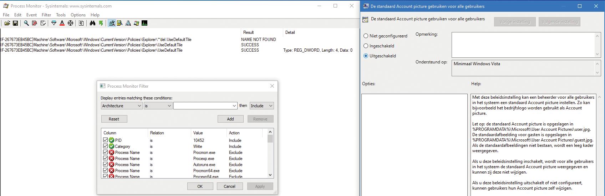Screen dimensions: 605x196
Task: Open the Architecture column dropdown
Action: click(x=122, y=106)
